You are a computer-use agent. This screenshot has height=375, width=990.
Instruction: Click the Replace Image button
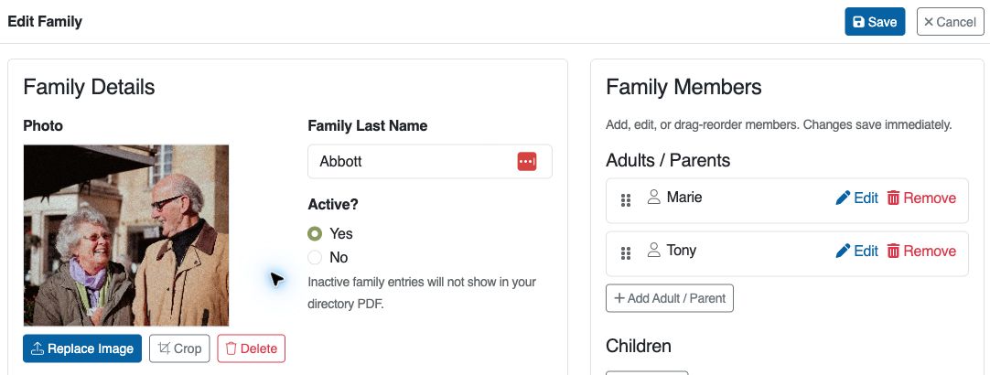pos(82,348)
